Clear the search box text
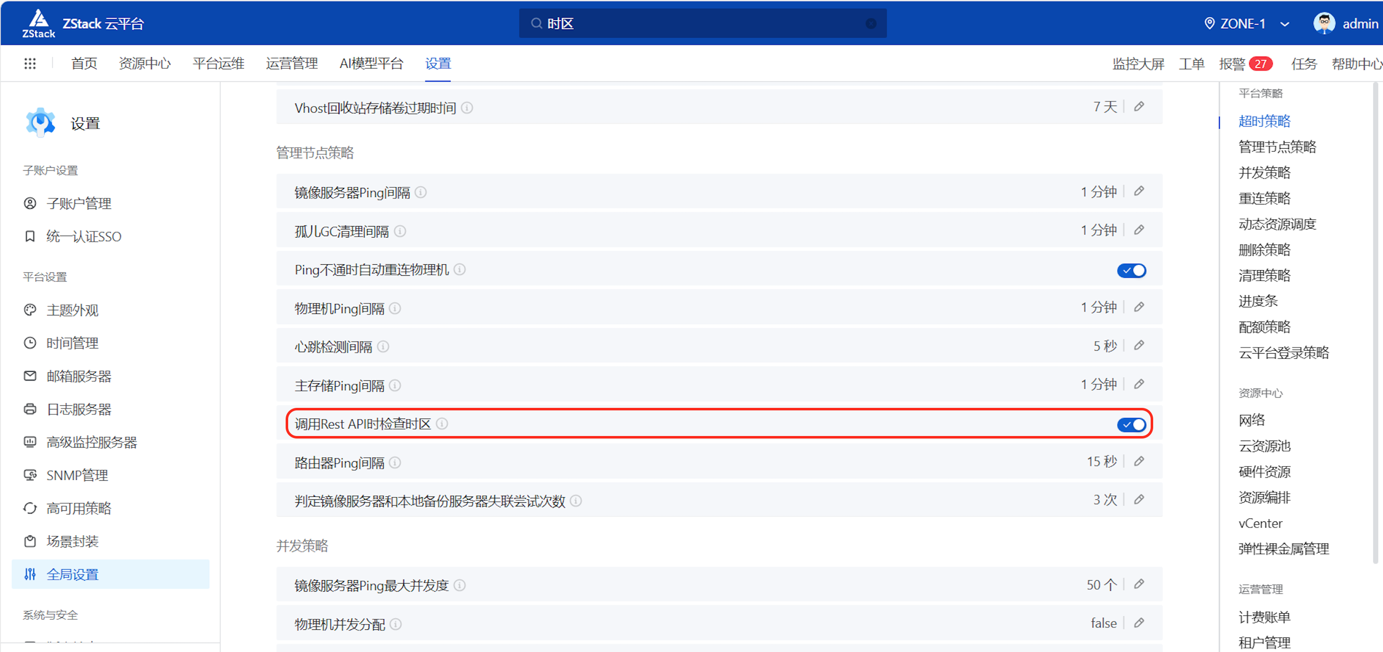Viewport: 1383px width, 652px height. click(x=871, y=24)
